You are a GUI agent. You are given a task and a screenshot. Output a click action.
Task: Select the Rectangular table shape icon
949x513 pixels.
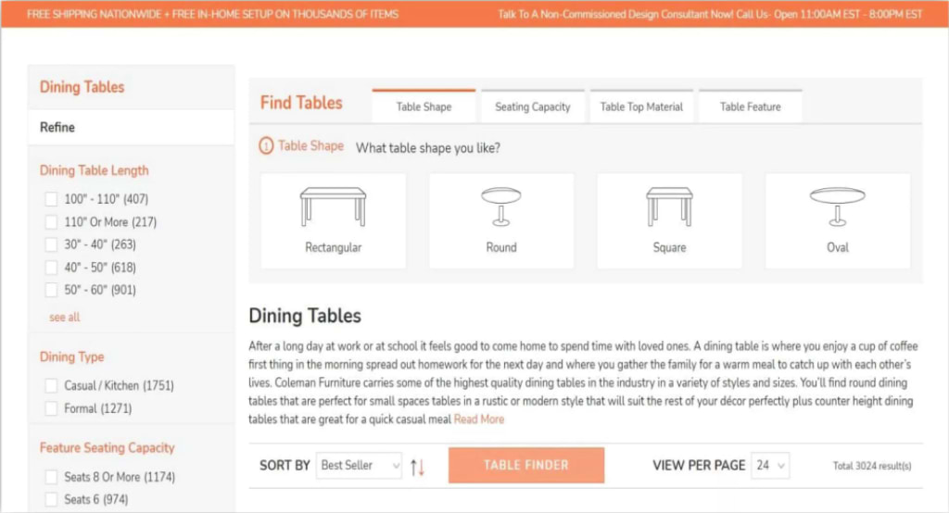[x=333, y=206]
